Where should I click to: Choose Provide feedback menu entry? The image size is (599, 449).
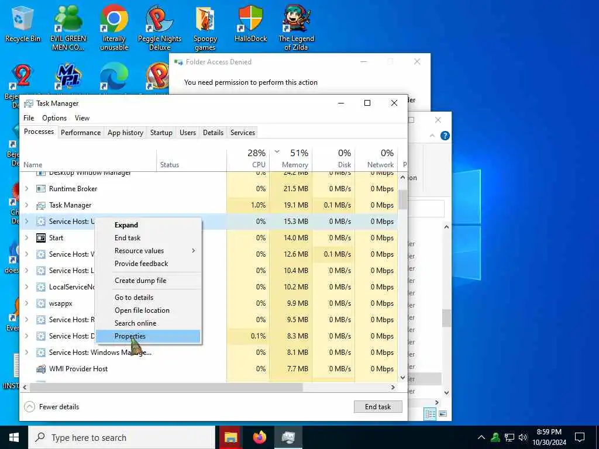click(x=148, y=264)
